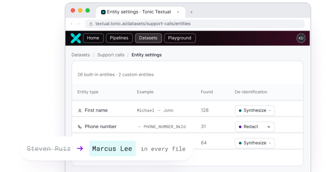Click the yellow window minimize button
Viewport: 326px width, 172px height.
pyautogui.click(x=80, y=10)
